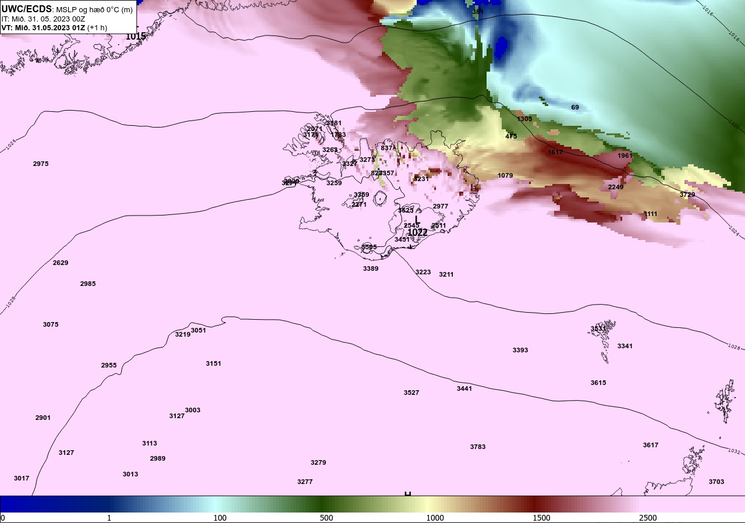745x523 pixels.
Task: Click the height value 3223
Action: pos(423,272)
